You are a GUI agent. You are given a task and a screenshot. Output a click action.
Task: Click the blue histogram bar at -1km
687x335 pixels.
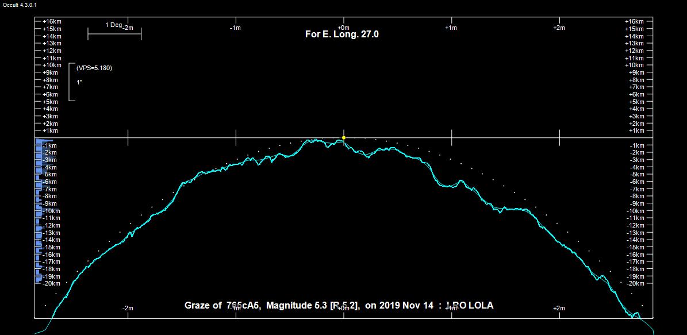44,141
